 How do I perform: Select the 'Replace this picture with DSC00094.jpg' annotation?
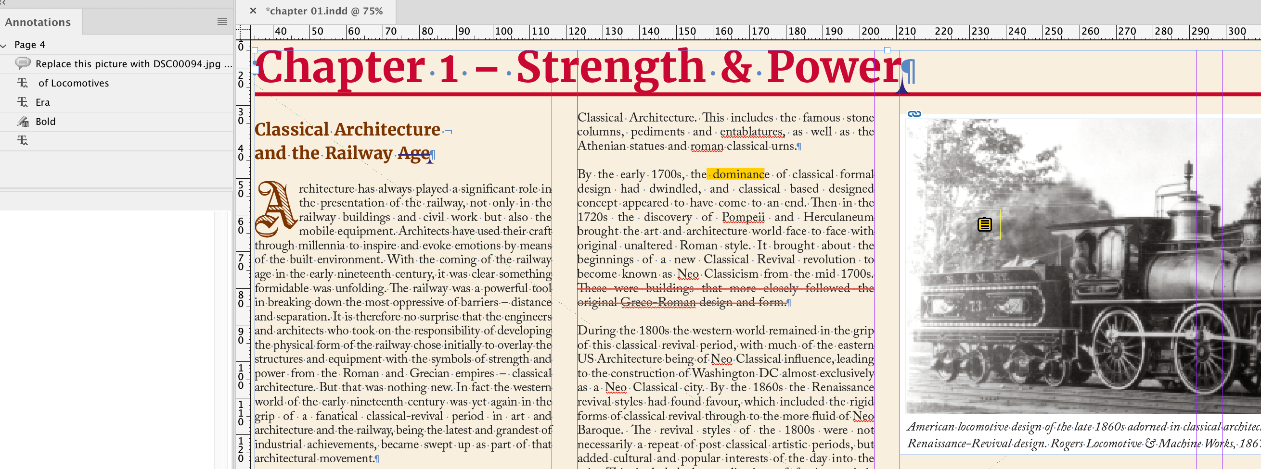coord(134,64)
